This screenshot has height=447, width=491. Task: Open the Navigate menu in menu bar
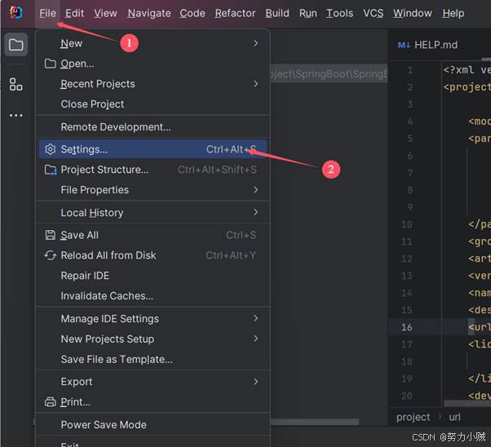point(149,13)
